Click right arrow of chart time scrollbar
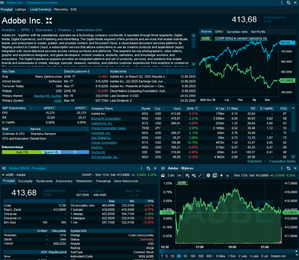Screen dimensions: 299x260 click(x=296, y=251)
